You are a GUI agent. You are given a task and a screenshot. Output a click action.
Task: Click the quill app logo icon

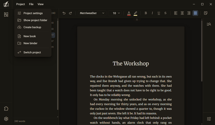pos(6,4)
